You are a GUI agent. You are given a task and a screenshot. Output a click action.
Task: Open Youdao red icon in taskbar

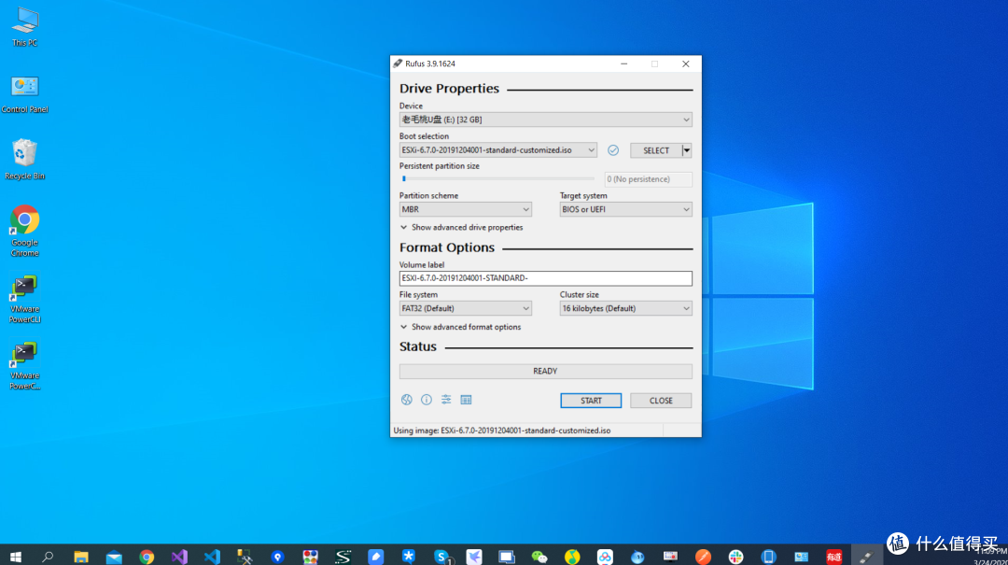[x=833, y=556]
